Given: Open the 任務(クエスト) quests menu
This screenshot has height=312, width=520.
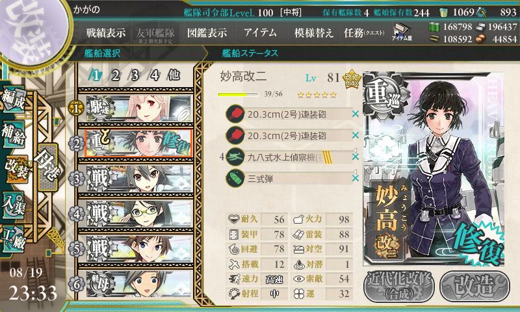Looking at the screenshot, I should (364, 32).
